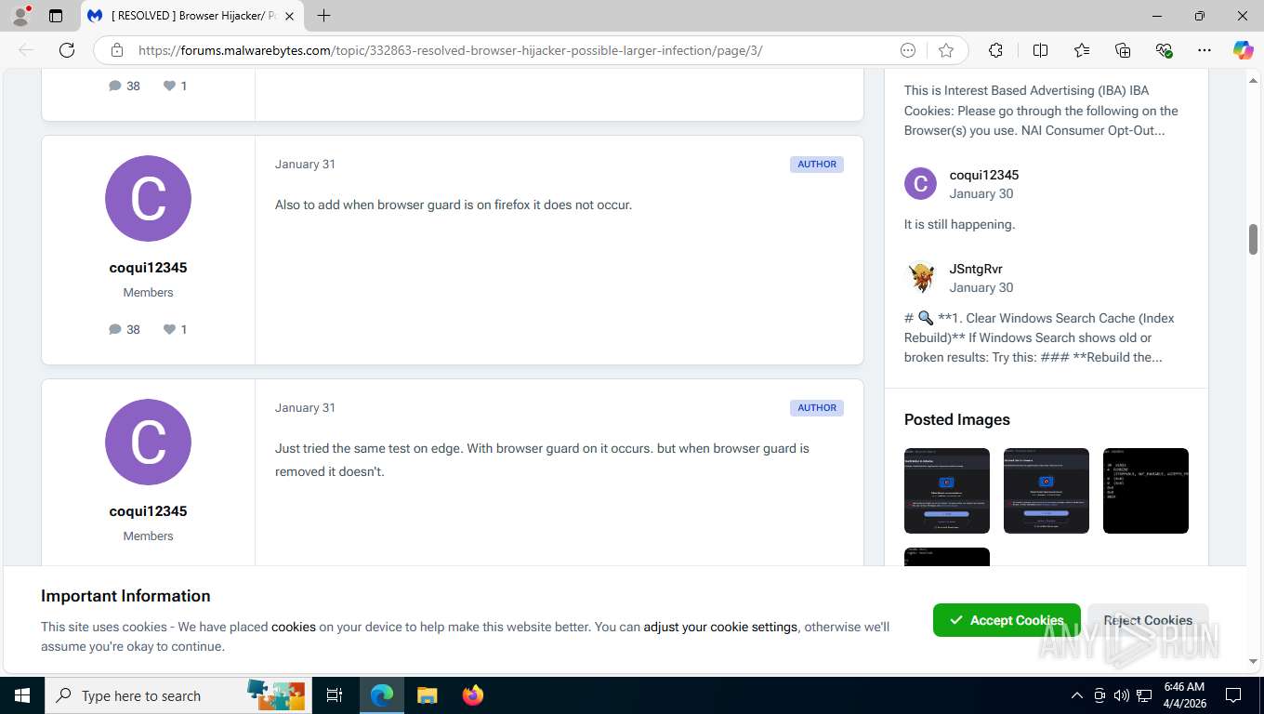Accept Cookies button
Viewport: 1264px width, 714px height.
(x=1007, y=620)
